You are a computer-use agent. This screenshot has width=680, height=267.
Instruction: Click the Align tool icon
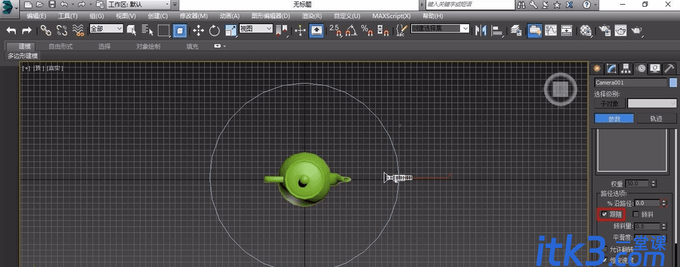click(498, 30)
